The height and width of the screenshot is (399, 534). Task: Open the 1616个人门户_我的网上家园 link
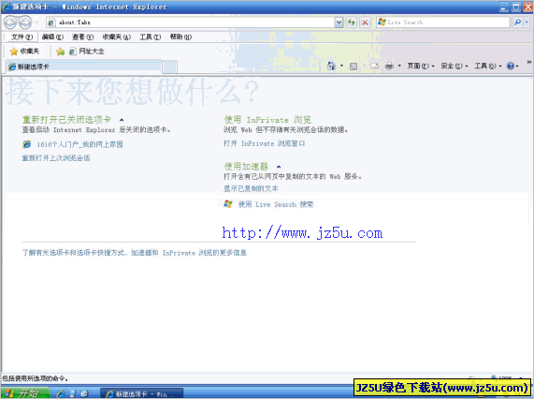coord(79,144)
